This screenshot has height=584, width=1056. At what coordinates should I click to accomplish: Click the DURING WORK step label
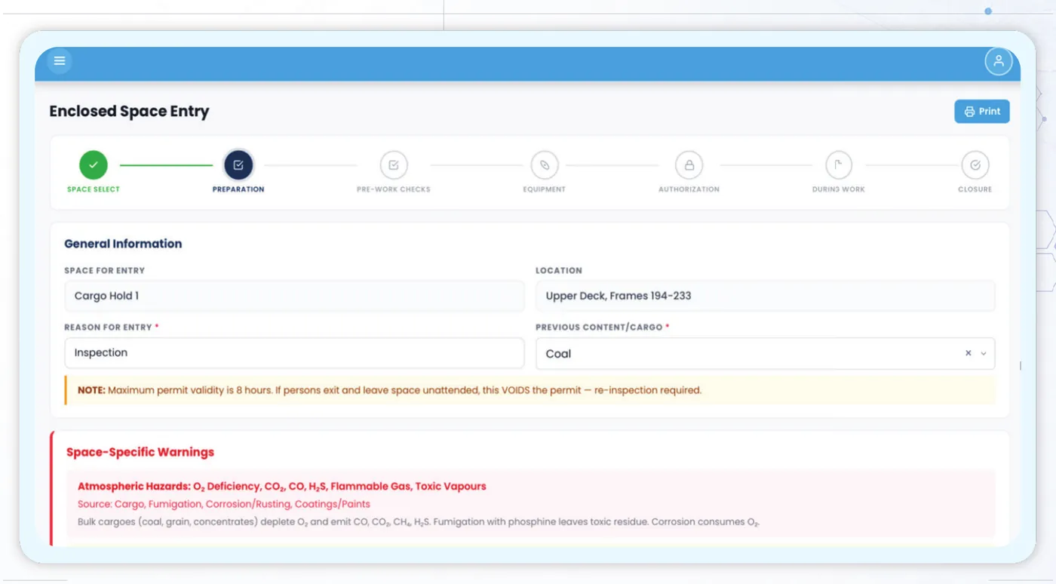(839, 189)
